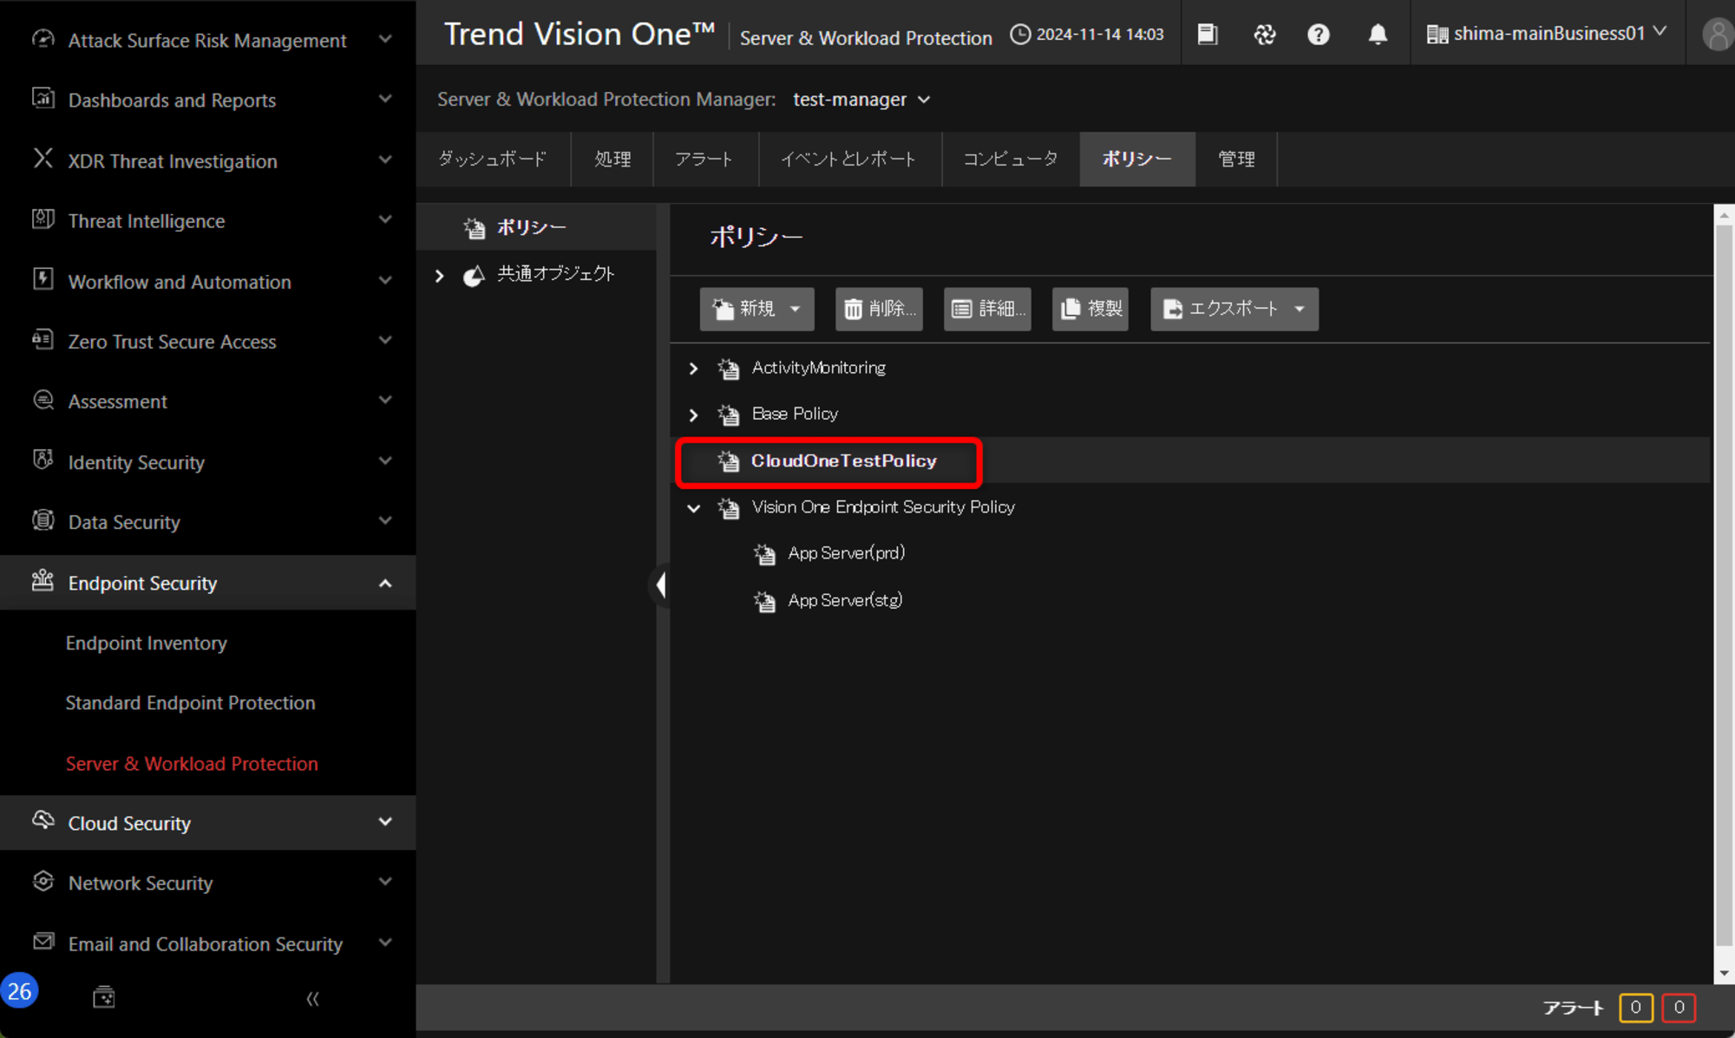
Task: Expand the Vision One Endpoint Security Policy
Action: click(x=693, y=506)
